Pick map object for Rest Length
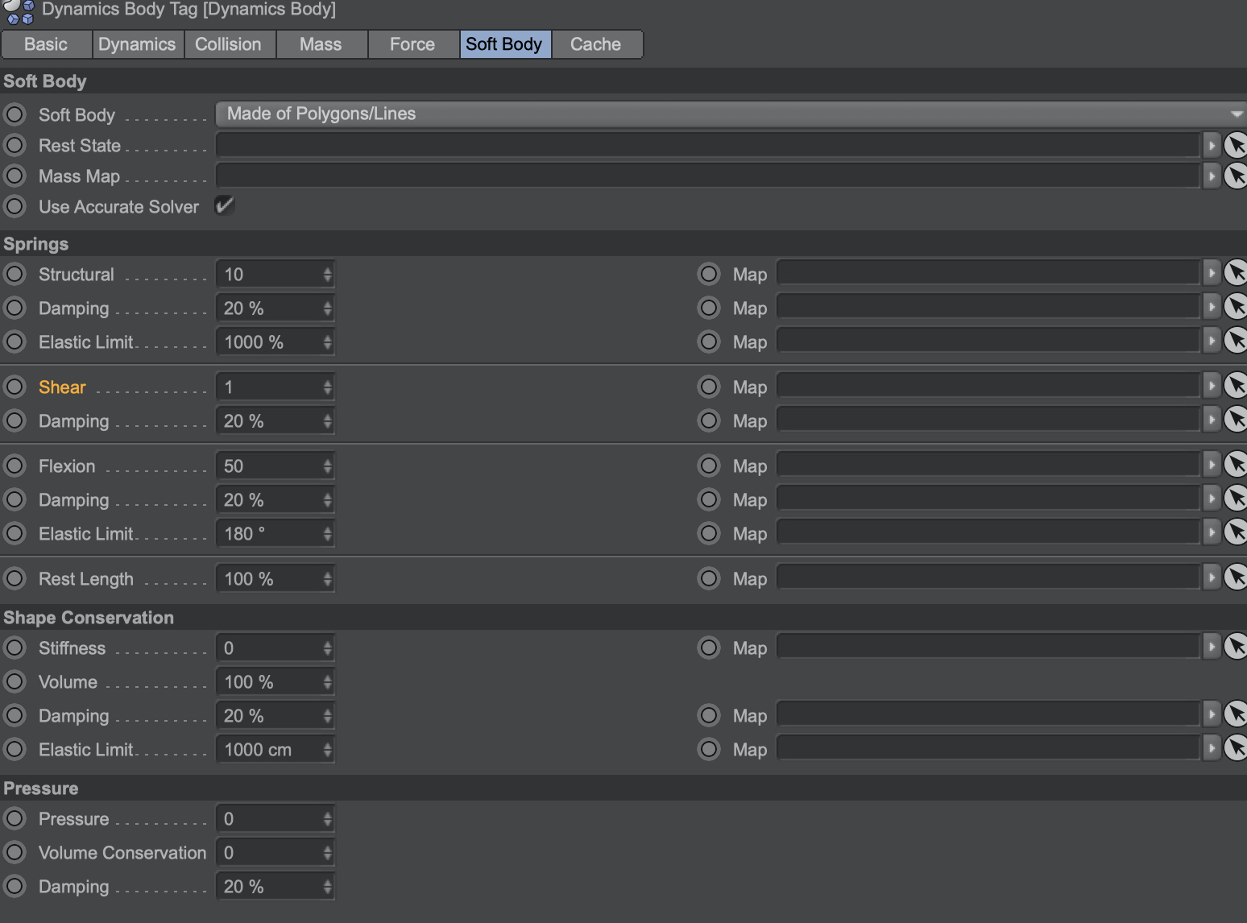This screenshot has width=1247, height=923. 1236,578
